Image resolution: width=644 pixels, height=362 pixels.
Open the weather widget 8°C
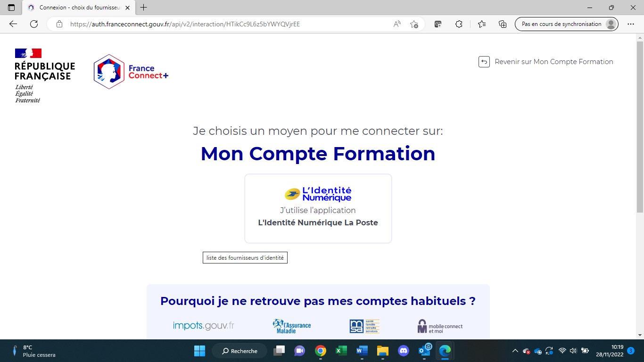point(34,351)
